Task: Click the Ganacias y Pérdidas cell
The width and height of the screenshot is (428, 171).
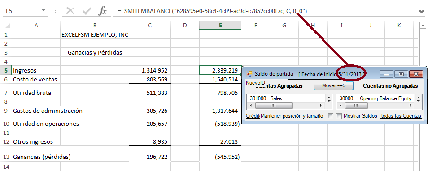Action: tap(95, 52)
